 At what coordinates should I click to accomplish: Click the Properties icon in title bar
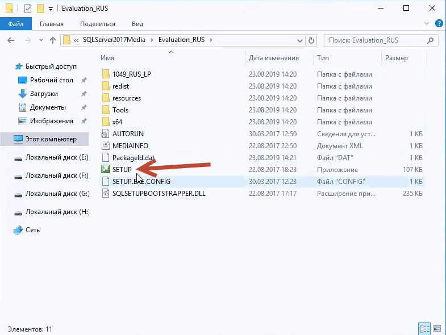point(27,9)
